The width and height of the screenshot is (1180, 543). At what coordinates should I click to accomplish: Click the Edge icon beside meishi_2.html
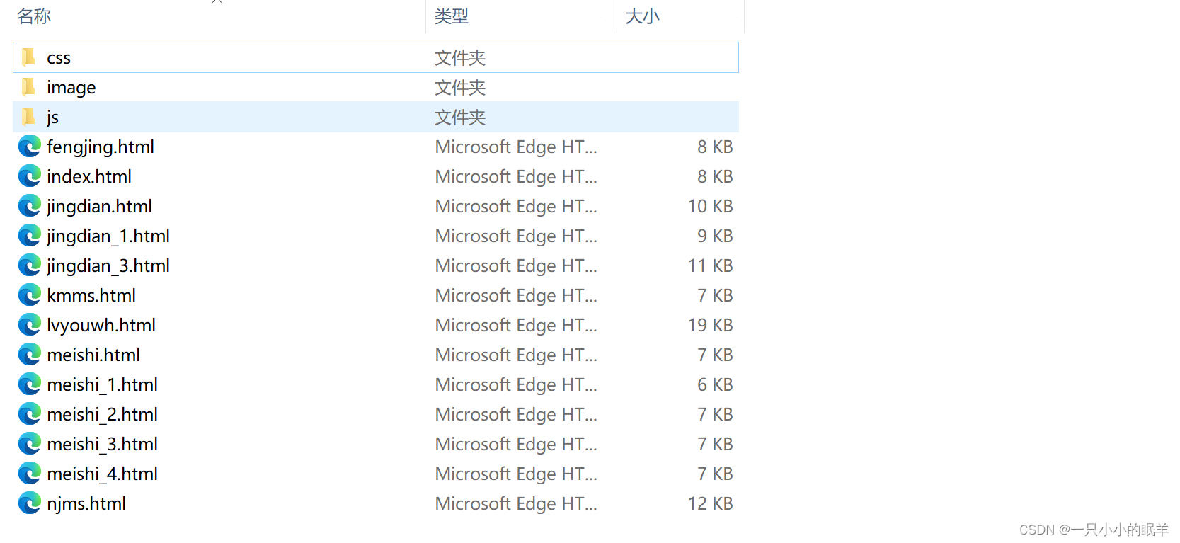point(29,414)
